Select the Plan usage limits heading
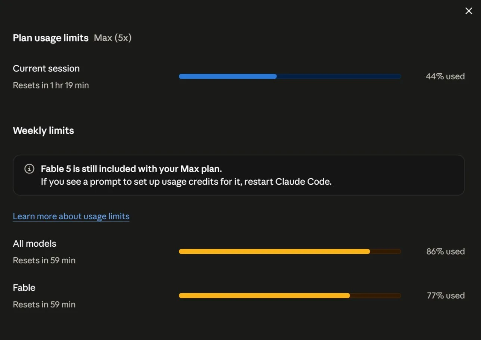This screenshot has height=340, width=481. pos(51,38)
